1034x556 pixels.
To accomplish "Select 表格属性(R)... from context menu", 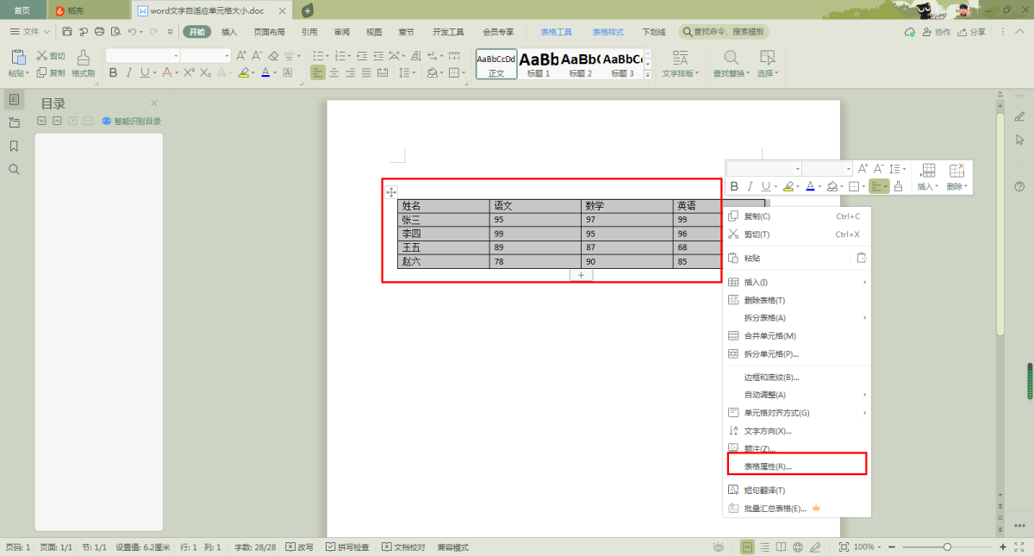I will click(768, 466).
